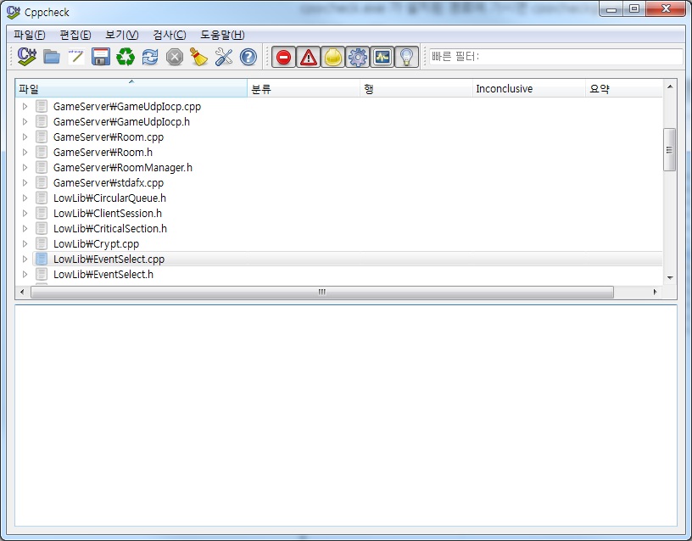Sort by the 분류 column header
The image size is (692, 541).
[304, 89]
